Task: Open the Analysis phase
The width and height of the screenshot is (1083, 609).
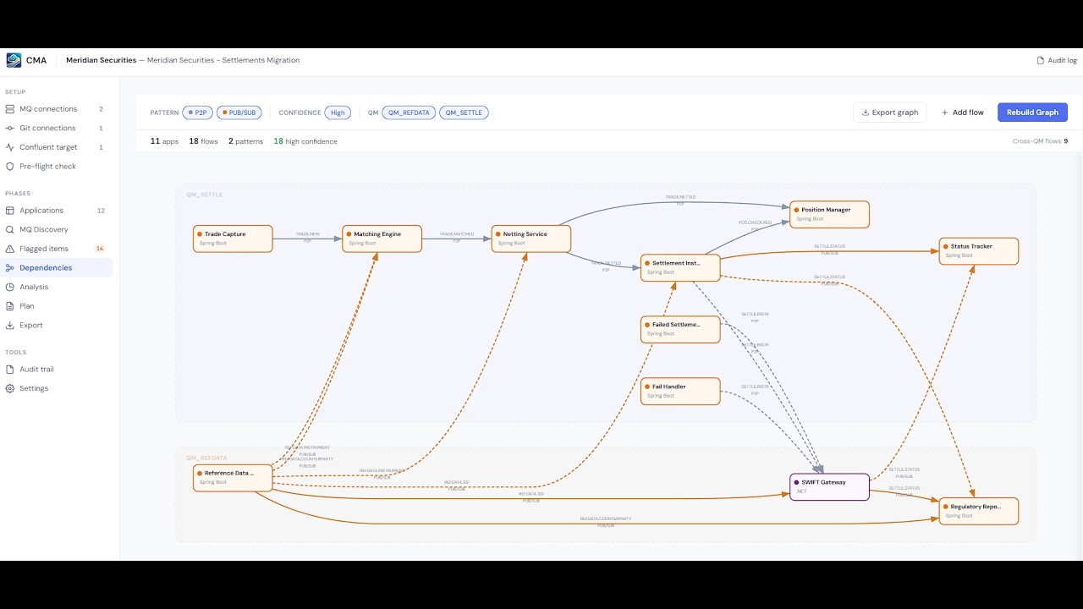Action: (56, 287)
